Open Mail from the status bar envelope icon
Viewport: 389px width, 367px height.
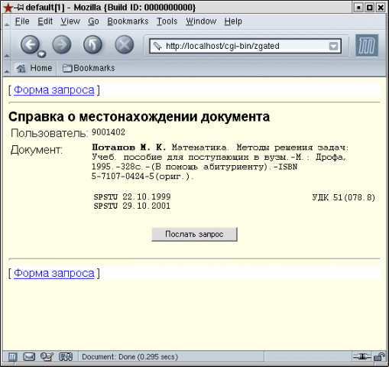coord(29,357)
